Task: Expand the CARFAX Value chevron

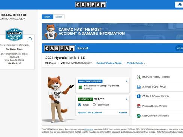Action: pyautogui.click(x=126, y=100)
